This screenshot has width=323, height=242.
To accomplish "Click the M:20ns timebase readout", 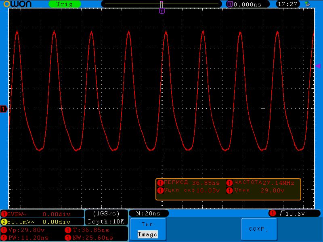I will 148,214.
